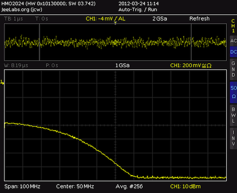Click the JeeLabs.org (jcw) label
Viewport: 237px width, 193px height.
[x=22, y=9]
